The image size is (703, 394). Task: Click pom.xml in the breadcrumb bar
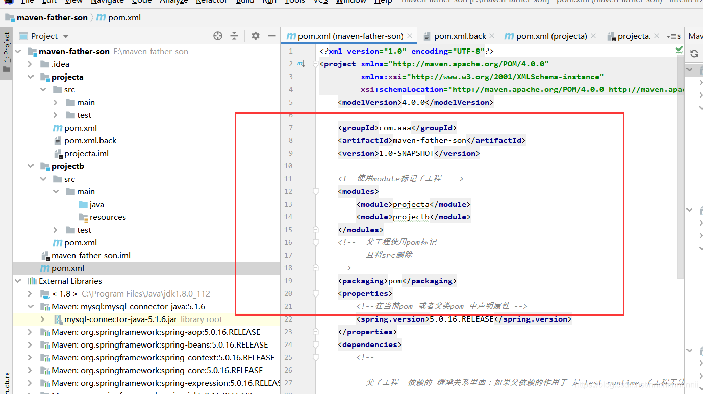[x=119, y=17]
